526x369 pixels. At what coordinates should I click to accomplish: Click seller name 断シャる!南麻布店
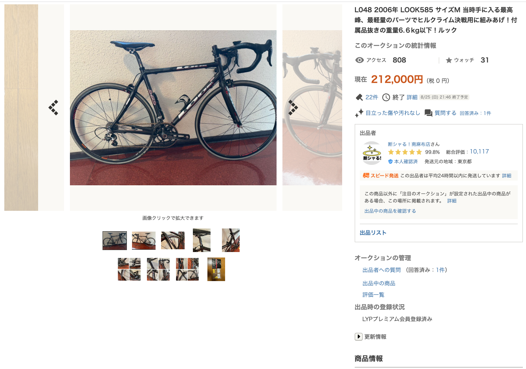click(409, 144)
